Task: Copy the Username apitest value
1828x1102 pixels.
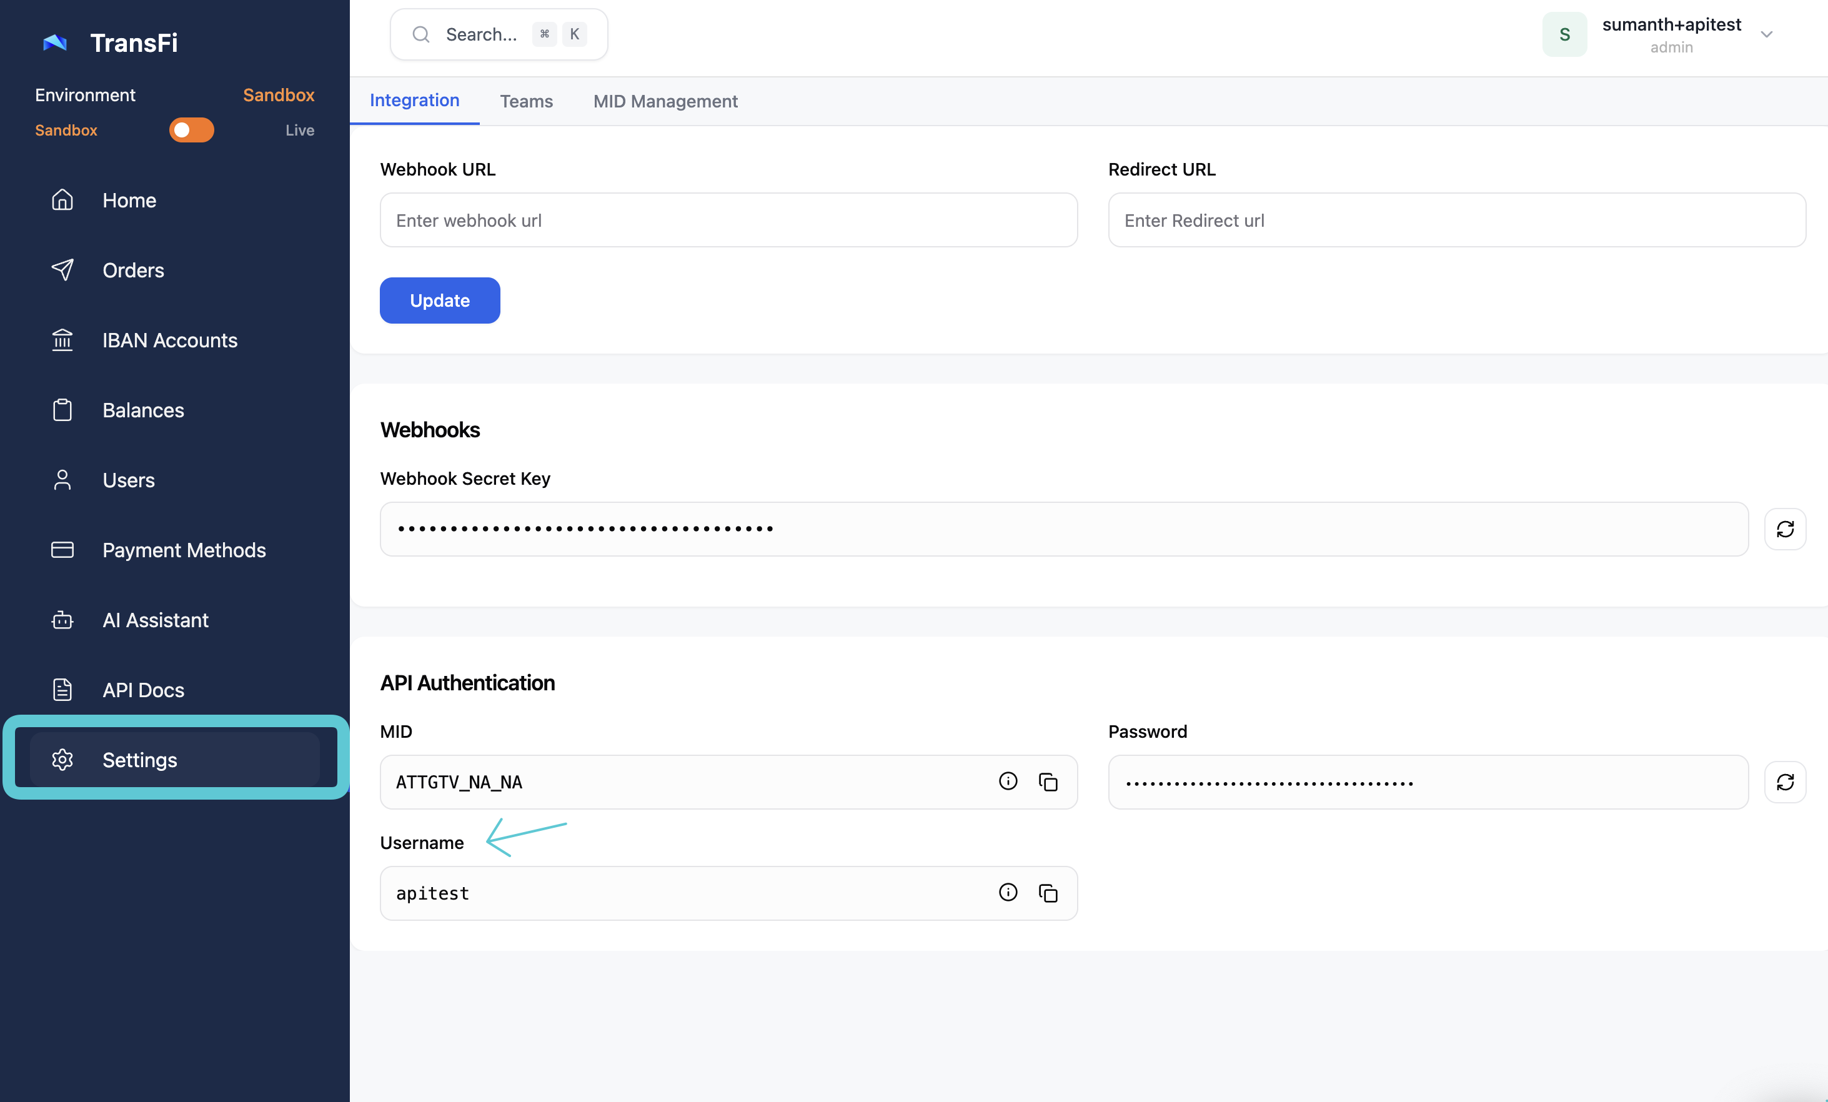Action: point(1048,893)
